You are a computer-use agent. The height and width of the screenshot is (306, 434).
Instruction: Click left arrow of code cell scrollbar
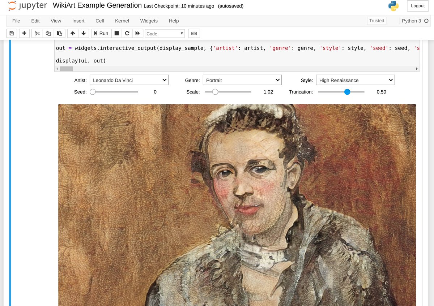coord(57,69)
